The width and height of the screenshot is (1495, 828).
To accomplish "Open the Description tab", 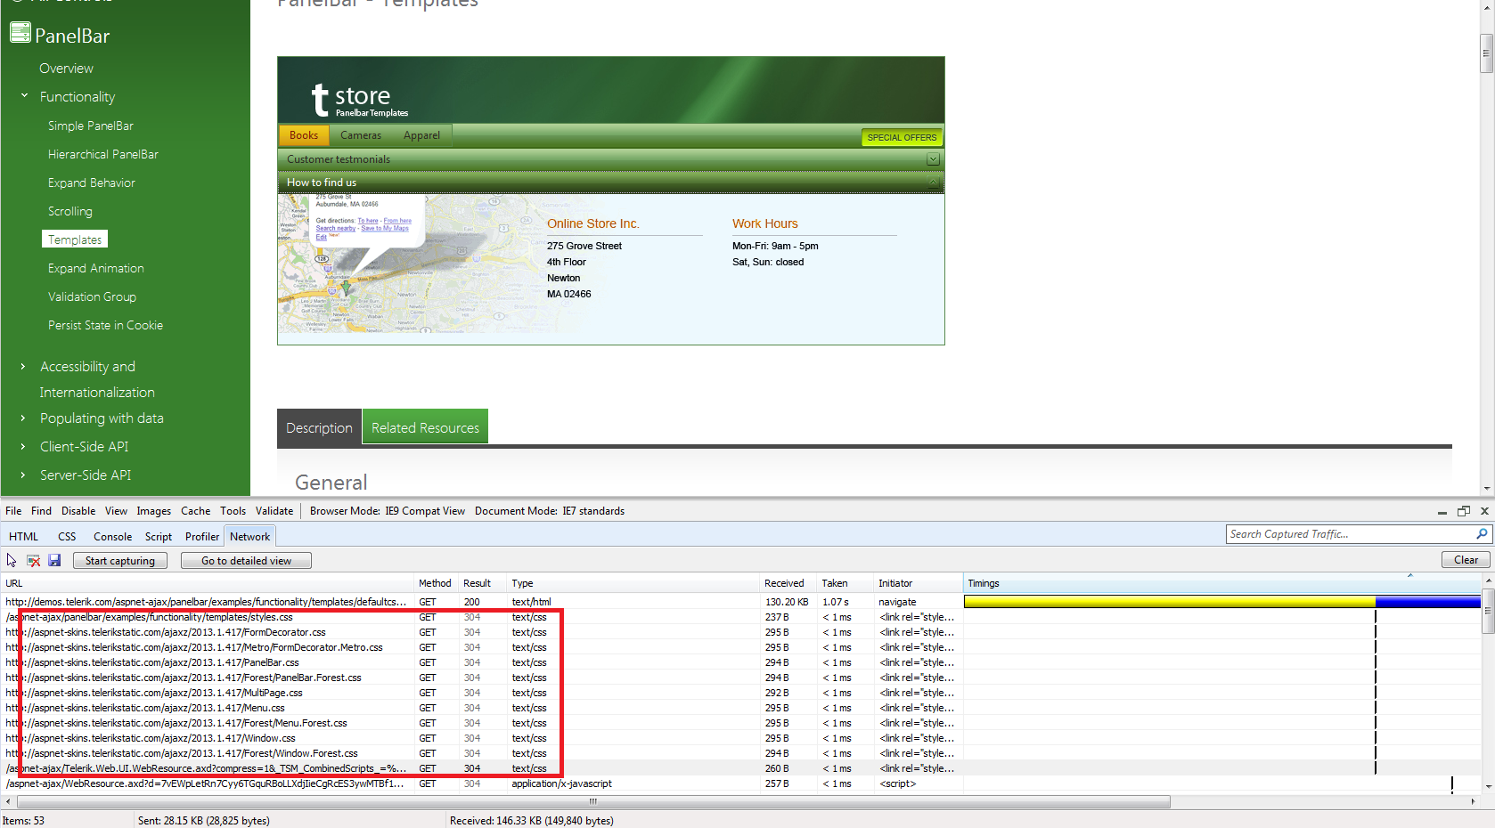I will 319,427.
